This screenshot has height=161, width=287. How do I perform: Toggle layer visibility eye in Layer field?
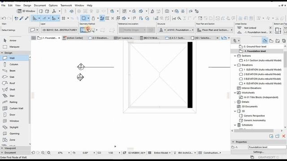[x=44, y=30]
